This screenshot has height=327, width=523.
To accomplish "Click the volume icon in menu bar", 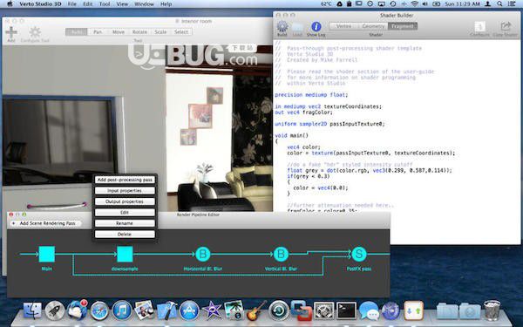I will tap(425, 4).
